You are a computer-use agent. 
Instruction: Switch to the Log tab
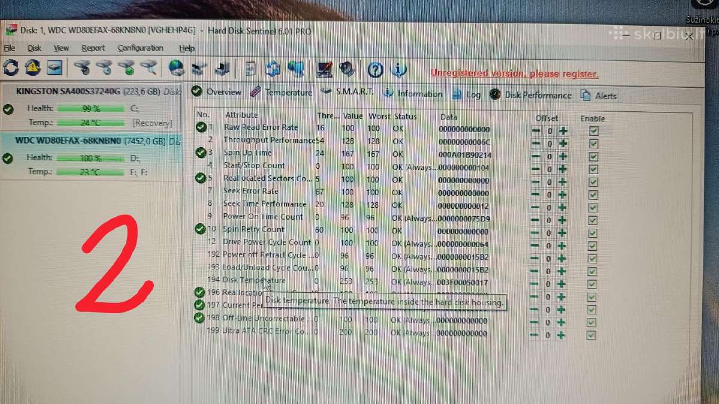466,95
